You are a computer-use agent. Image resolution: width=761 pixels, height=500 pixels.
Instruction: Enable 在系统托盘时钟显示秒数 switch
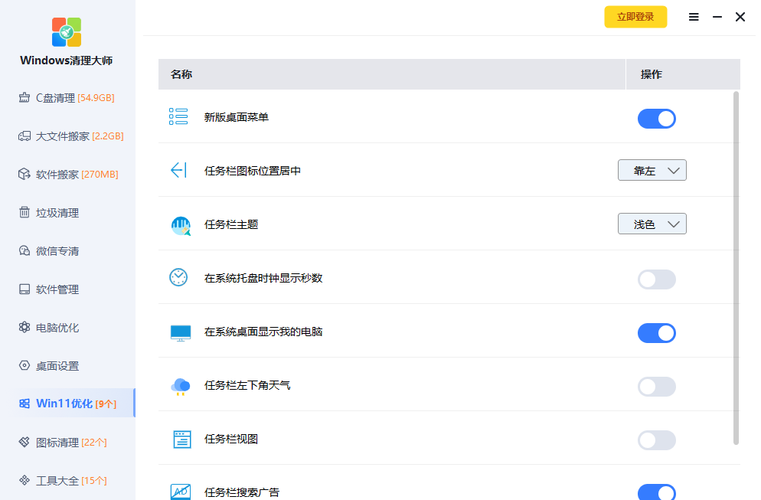pyautogui.click(x=656, y=279)
